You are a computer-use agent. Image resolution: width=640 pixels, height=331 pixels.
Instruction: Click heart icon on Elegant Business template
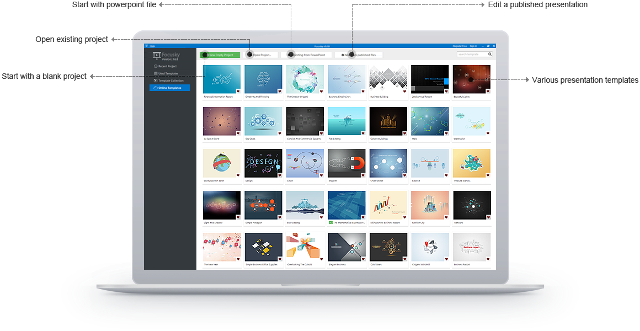coord(362,259)
